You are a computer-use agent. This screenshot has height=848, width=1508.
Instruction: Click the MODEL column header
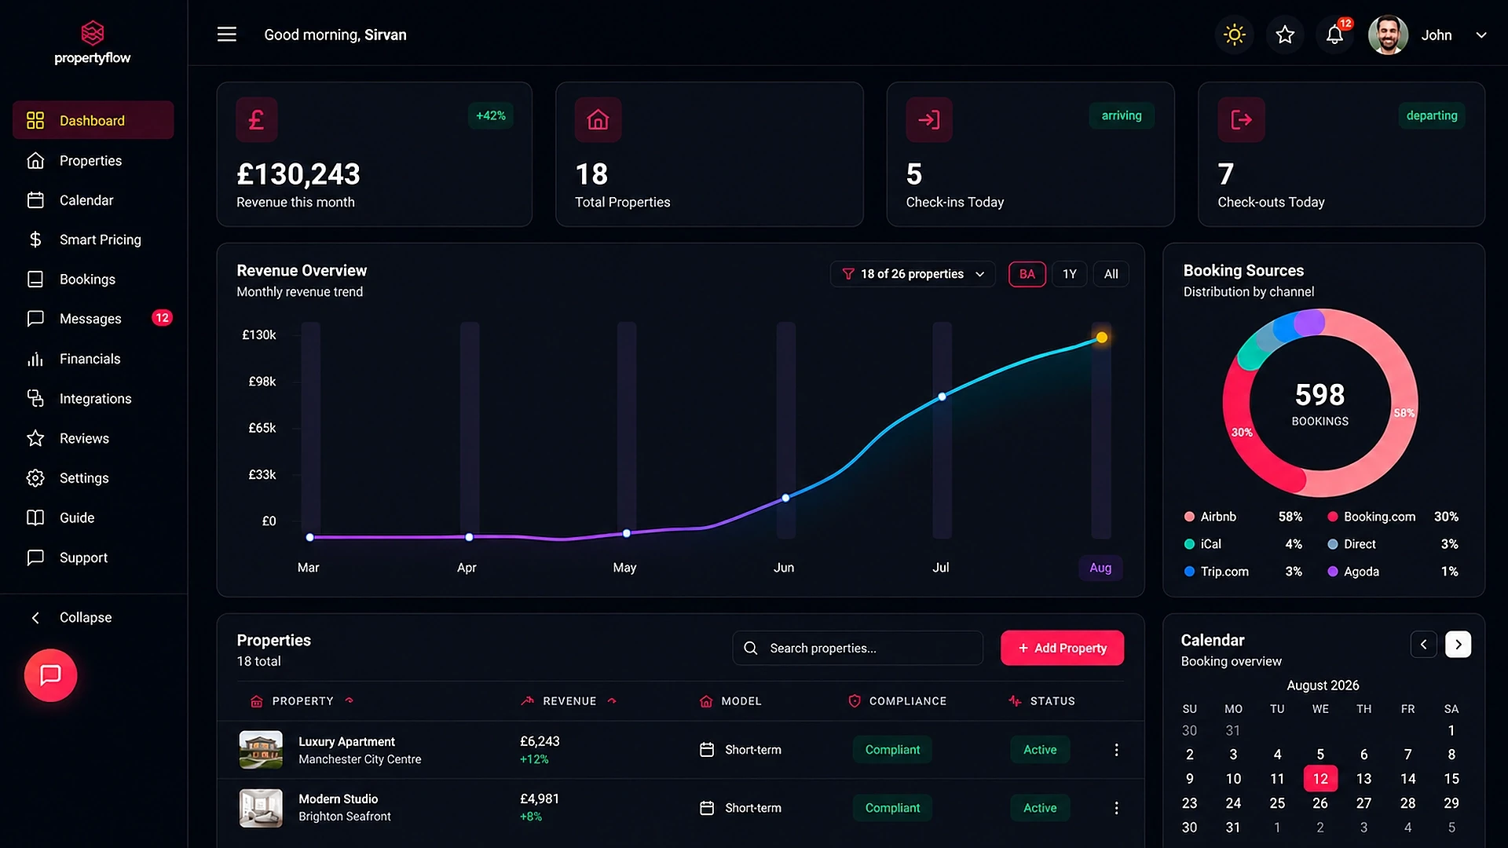point(730,701)
